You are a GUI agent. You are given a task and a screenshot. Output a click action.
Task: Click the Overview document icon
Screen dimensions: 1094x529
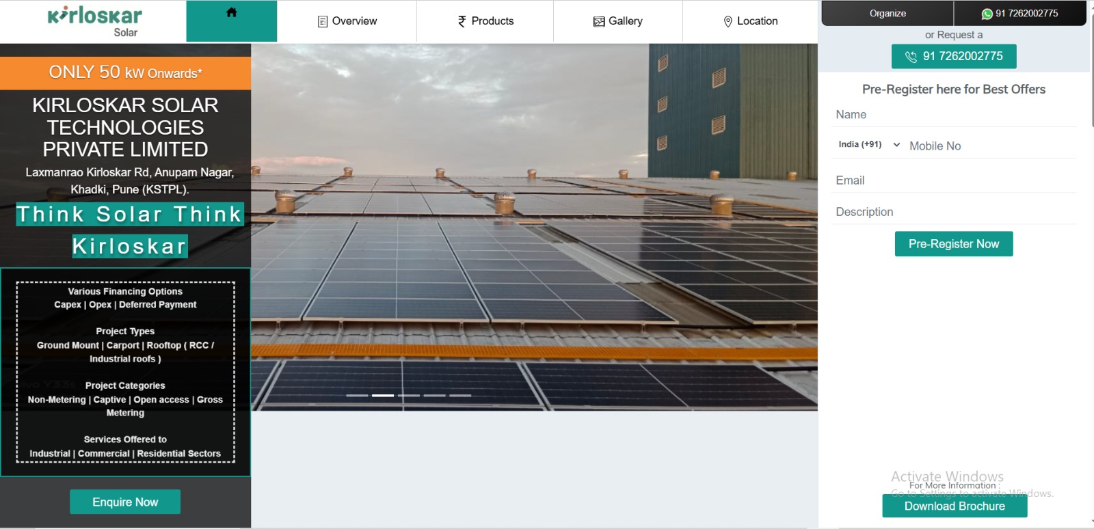coord(323,22)
